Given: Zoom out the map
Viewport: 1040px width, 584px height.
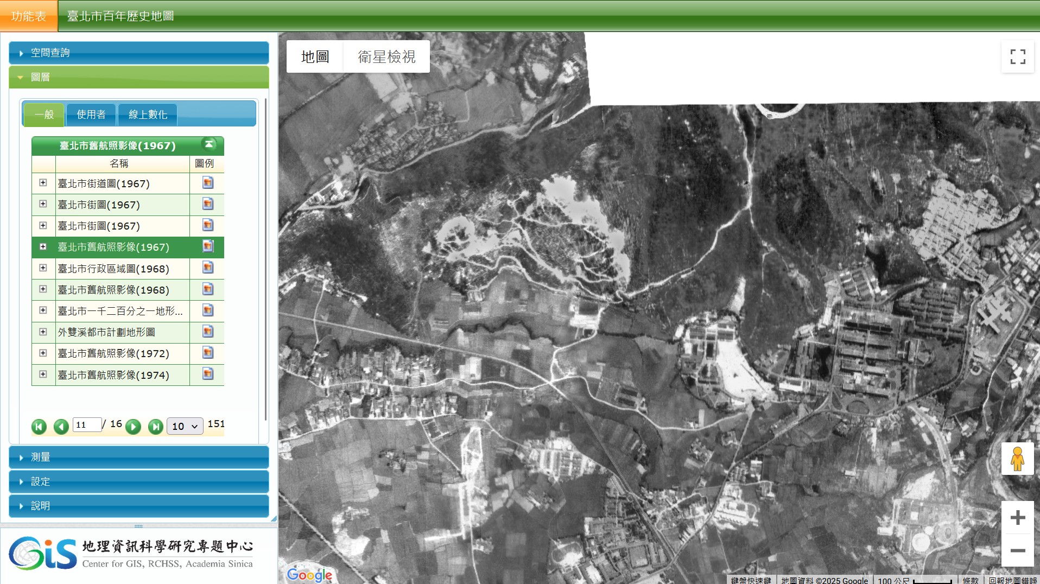Looking at the screenshot, I should (1018, 550).
